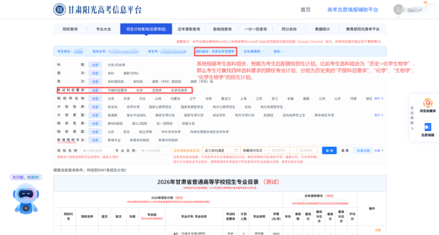Select 化学生物学 subject requirement
439x235 pixels.
[x=179, y=90]
